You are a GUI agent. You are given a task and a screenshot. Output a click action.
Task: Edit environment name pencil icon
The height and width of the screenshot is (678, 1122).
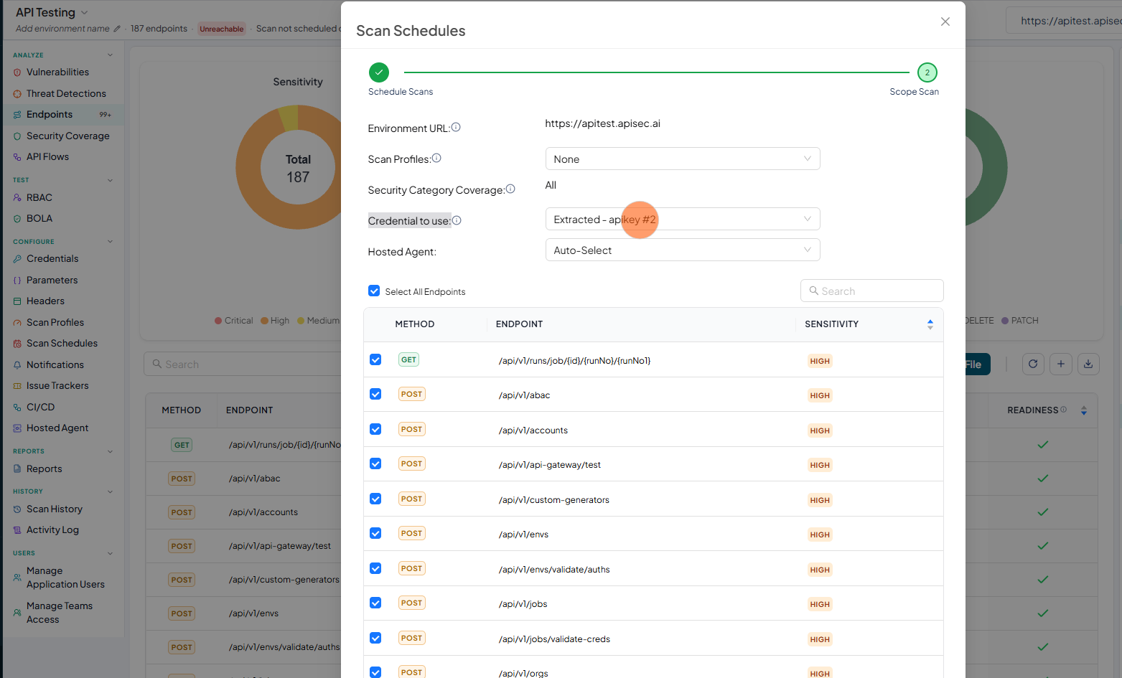(x=117, y=29)
